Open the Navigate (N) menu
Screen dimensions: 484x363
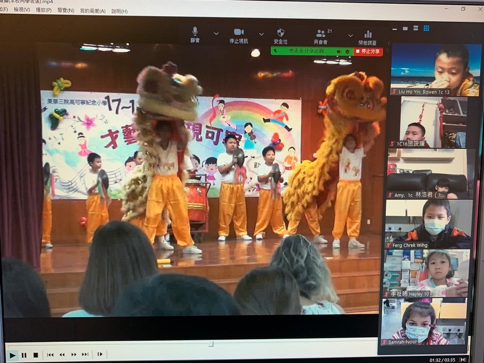pos(66,11)
